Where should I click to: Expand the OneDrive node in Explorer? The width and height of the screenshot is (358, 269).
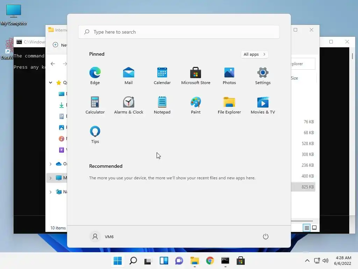click(x=50, y=164)
